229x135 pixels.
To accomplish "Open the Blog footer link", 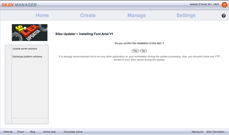I will click(33, 132).
